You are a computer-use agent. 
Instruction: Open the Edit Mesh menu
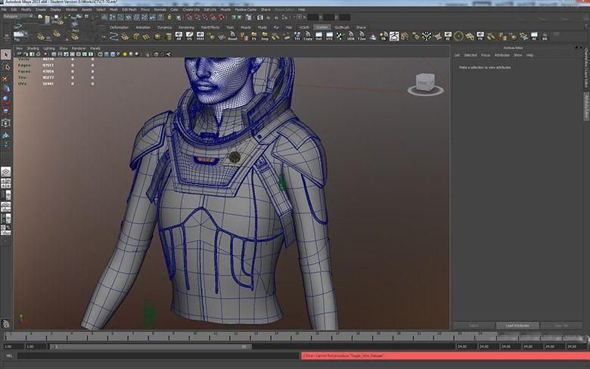[x=129, y=9]
